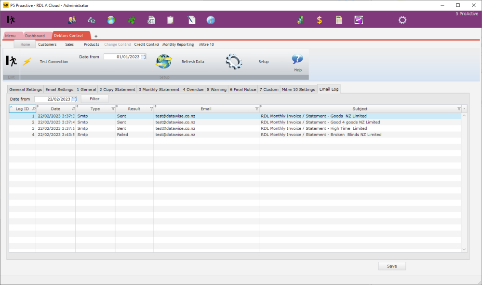The height and width of the screenshot is (285, 482).
Task: Open the Type column filter funnel
Action: [113, 109]
